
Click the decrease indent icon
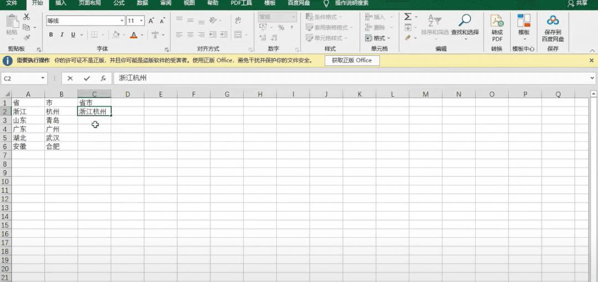(x=213, y=35)
